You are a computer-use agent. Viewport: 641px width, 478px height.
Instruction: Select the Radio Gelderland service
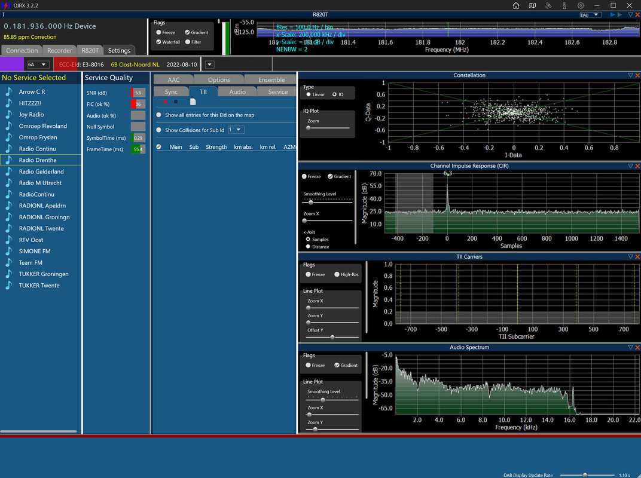click(x=41, y=171)
